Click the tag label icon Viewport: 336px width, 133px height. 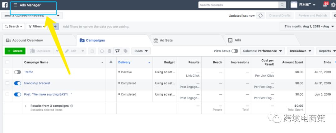pos(126,51)
